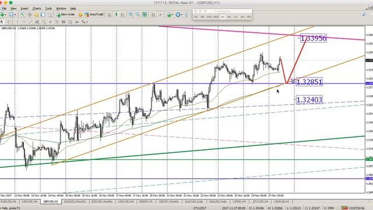
Task: Toggle the AutoTrading button
Action: [x=94, y=15]
